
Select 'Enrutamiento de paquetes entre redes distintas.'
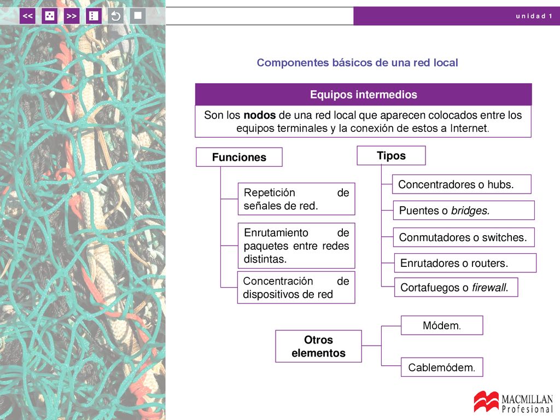point(296,246)
